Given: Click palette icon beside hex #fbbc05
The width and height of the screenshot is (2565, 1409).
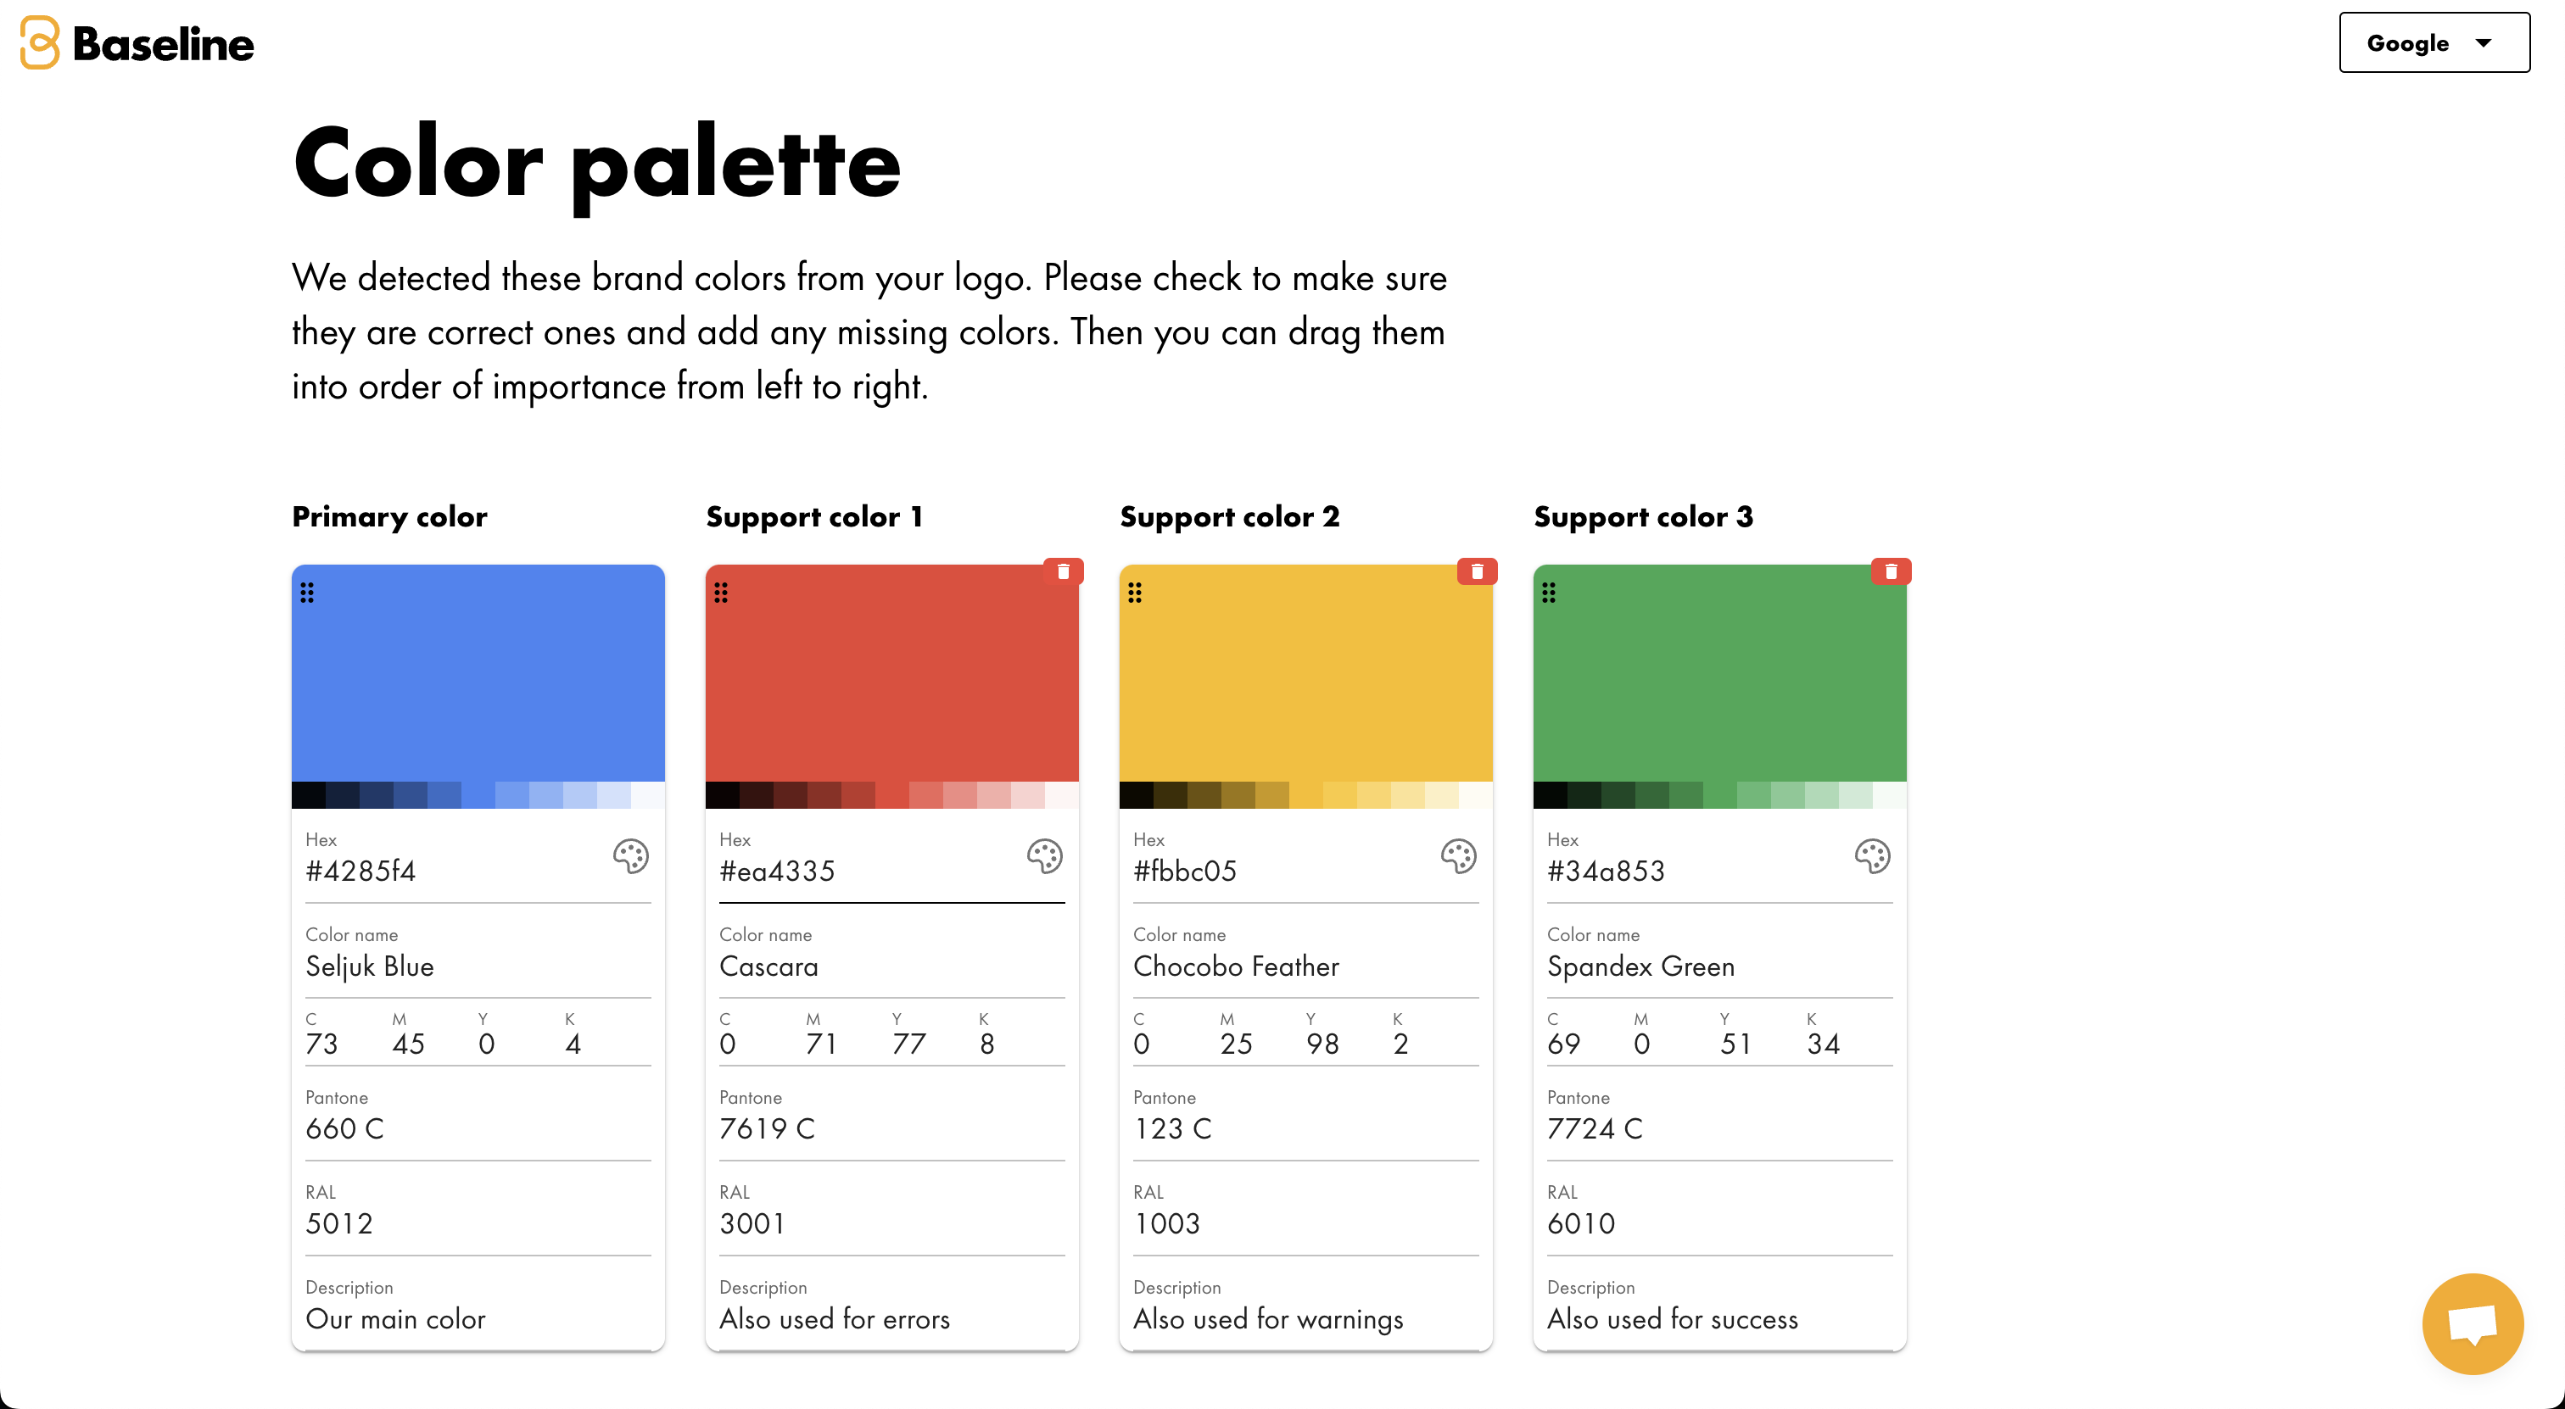Looking at the screenshot, I should (x=1459, y=855).
